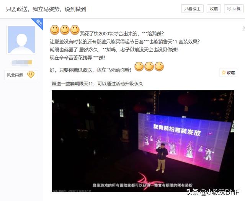The height and width of the screenshot is (201, 245).
Task: Open the 回复 reply button
Action: [234, 9]
